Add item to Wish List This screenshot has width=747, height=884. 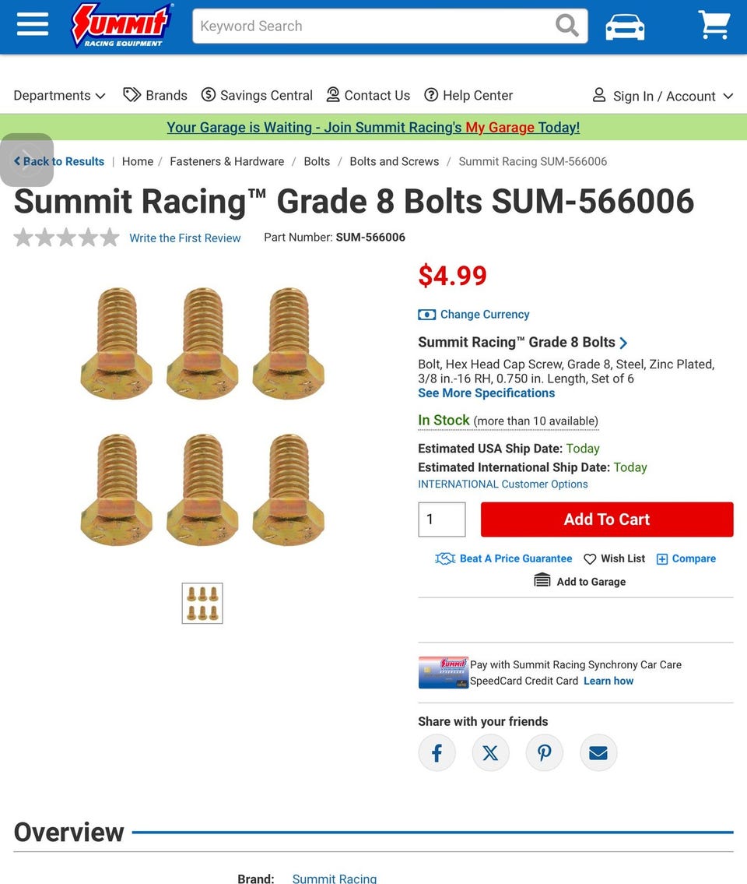614,558
